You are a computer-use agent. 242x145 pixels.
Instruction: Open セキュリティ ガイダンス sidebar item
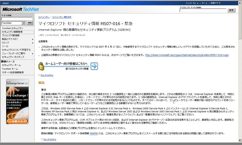(x=13, y=57)
